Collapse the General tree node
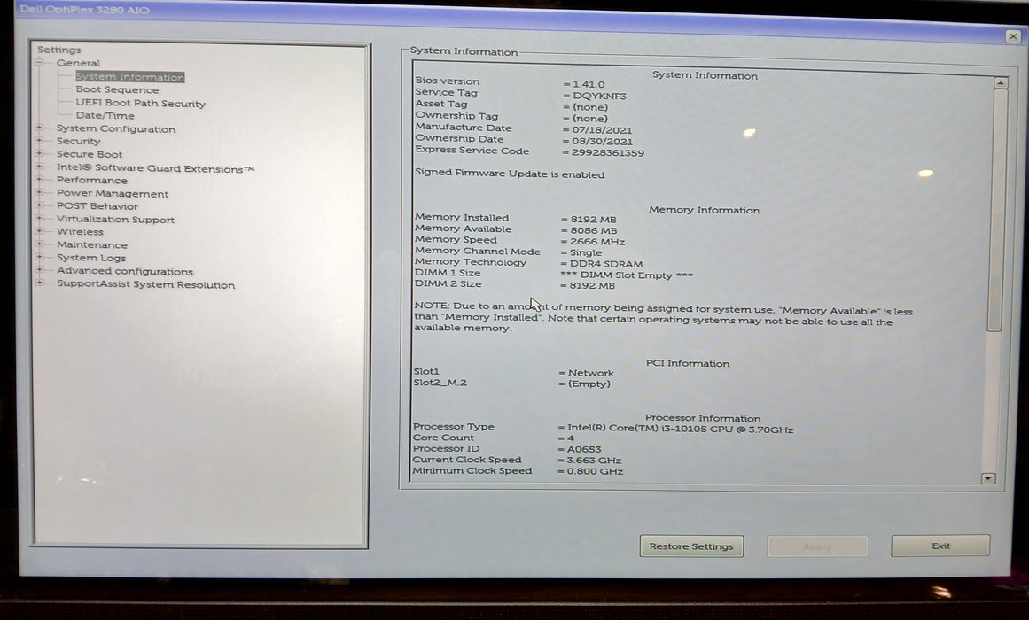The image size is (1029, 620). [39, 62]
